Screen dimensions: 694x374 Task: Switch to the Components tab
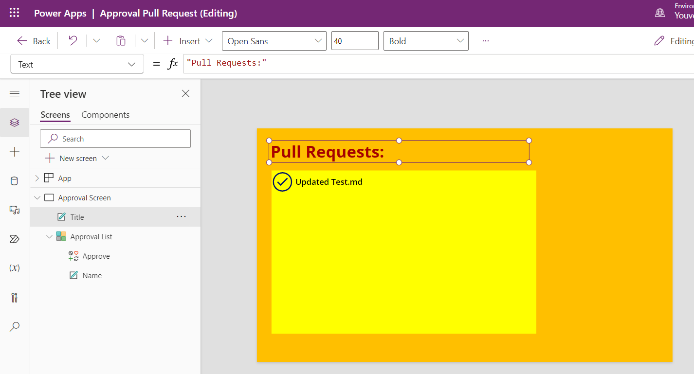[x=105, y=115]
